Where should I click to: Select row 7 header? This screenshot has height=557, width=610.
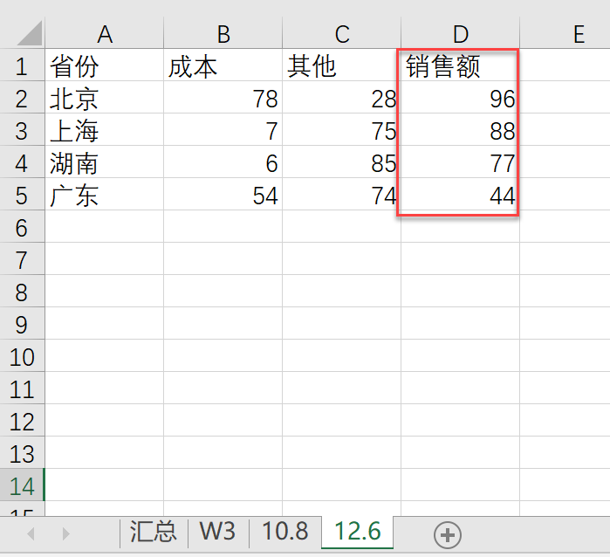(x=22, y=259)
